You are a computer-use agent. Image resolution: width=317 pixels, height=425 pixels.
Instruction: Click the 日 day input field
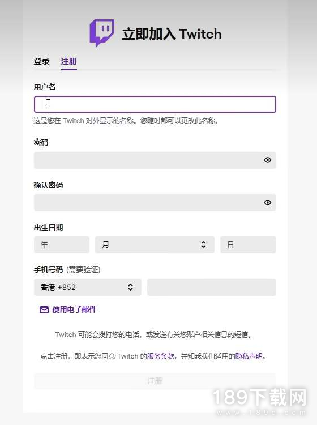(249, 245)
